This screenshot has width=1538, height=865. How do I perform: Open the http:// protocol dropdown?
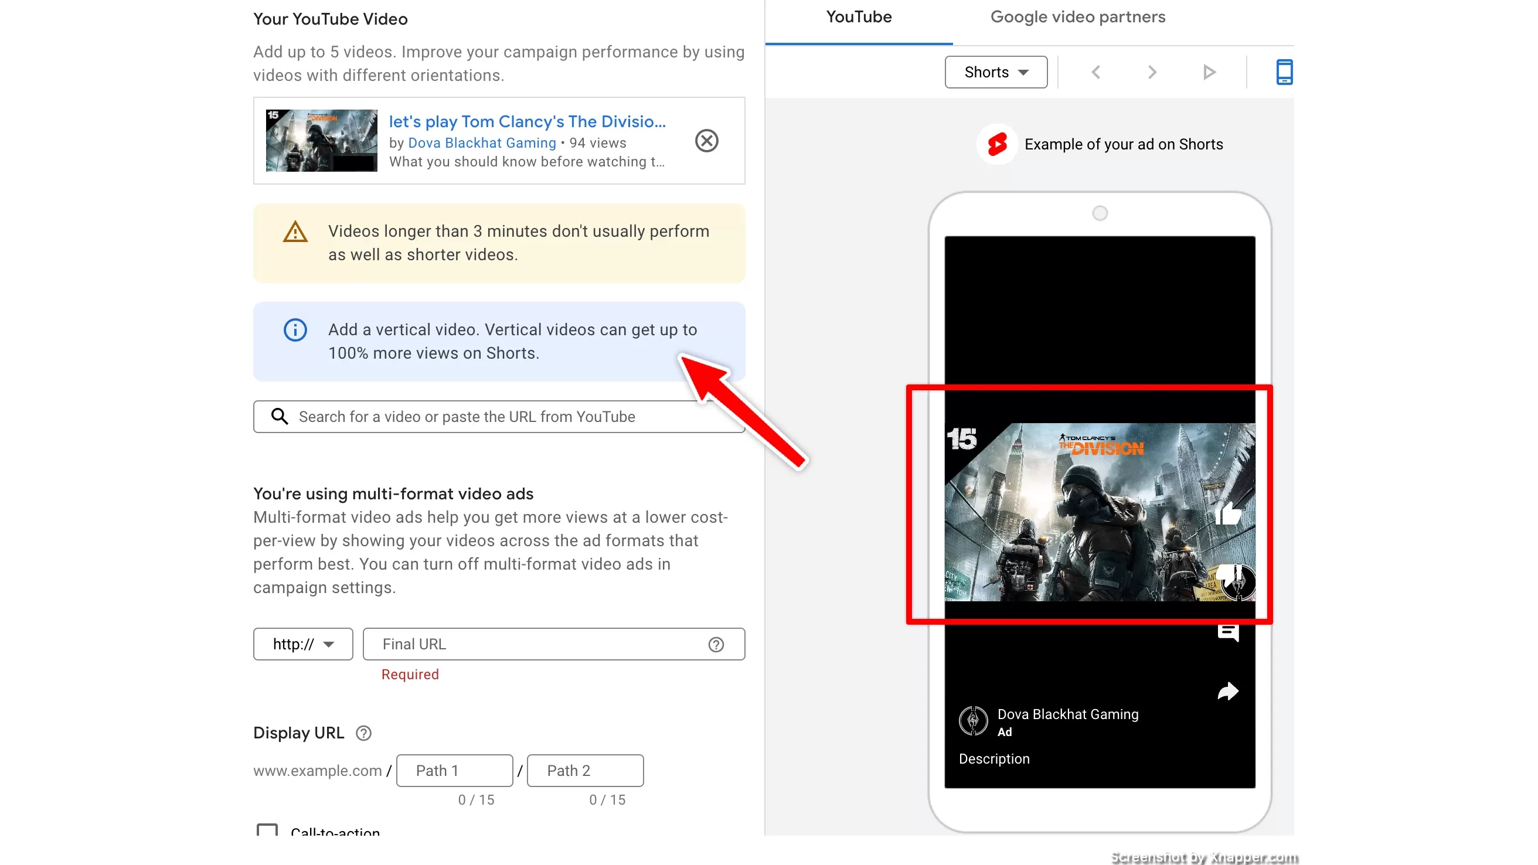click(302, 644)
